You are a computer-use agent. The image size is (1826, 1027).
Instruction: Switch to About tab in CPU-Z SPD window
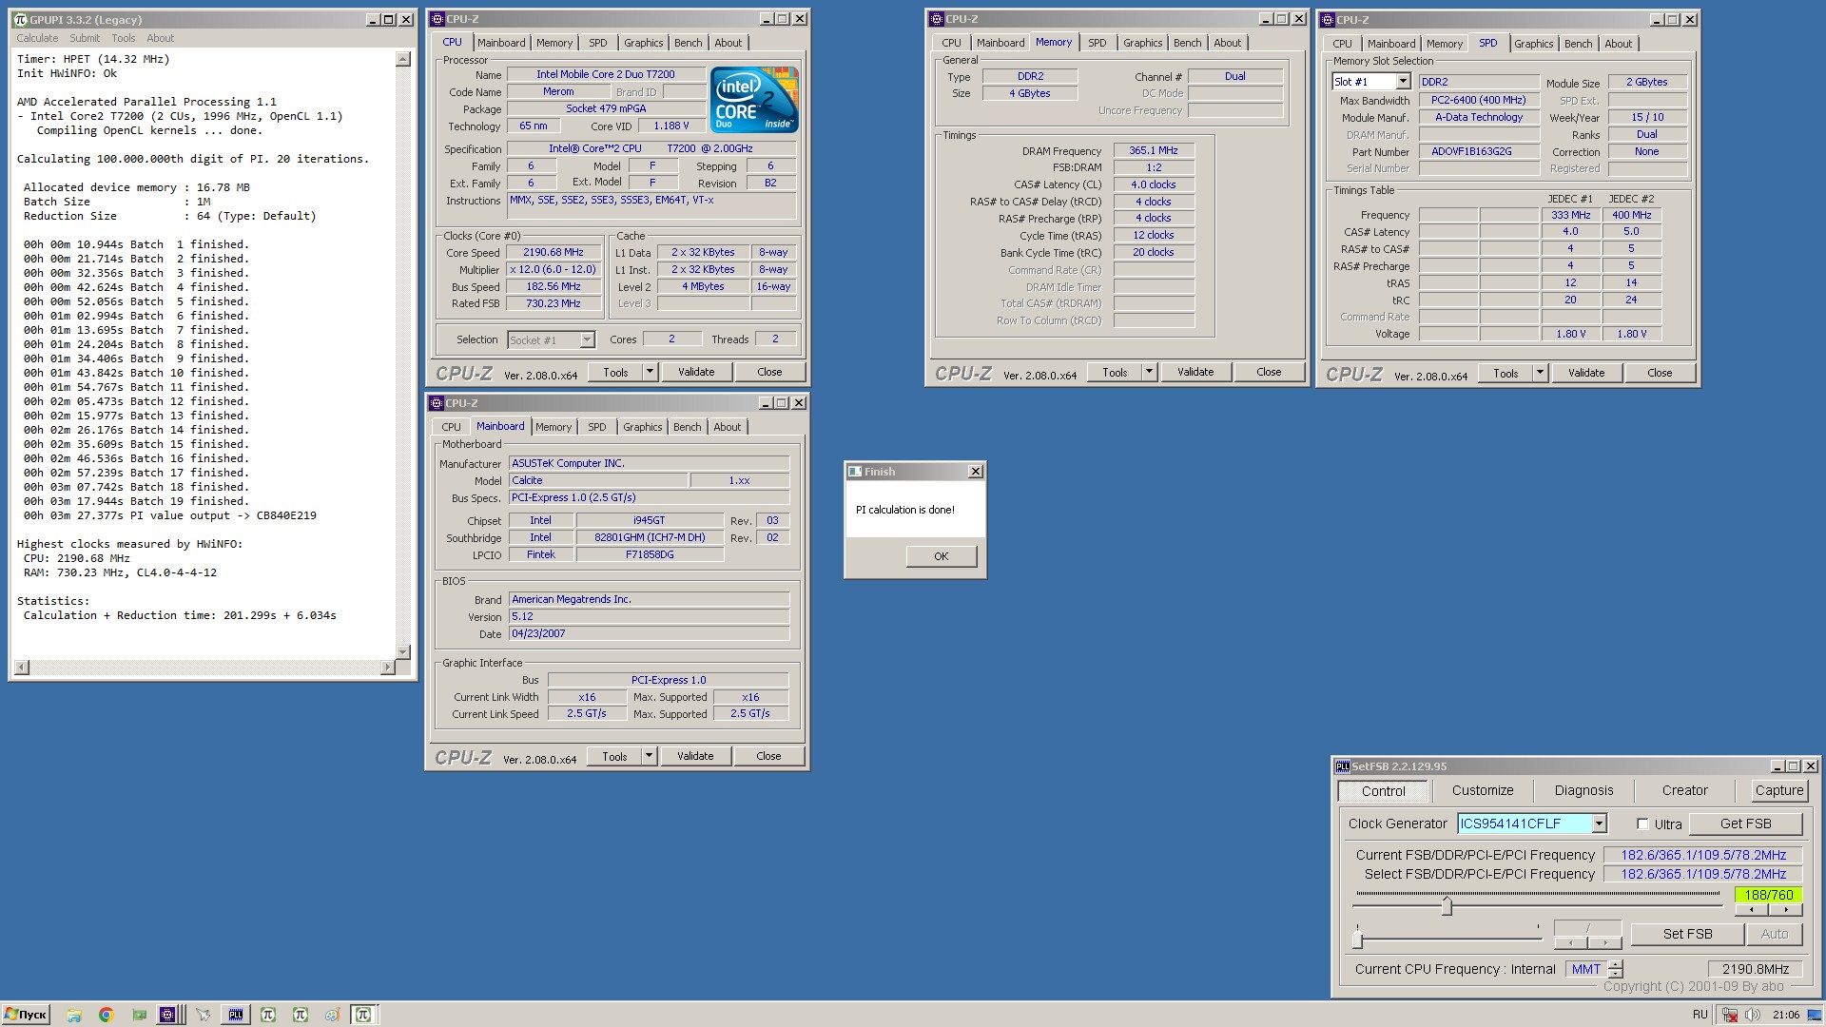(1618, 44)
